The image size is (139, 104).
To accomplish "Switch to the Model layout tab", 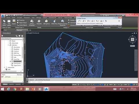I will 5,84.
